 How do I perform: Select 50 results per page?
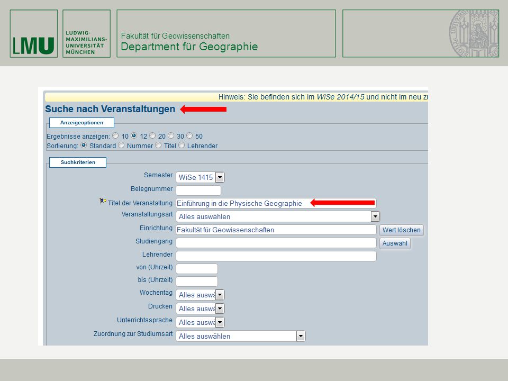click(189, 136)
